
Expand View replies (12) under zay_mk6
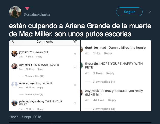[x=35, y=76]
